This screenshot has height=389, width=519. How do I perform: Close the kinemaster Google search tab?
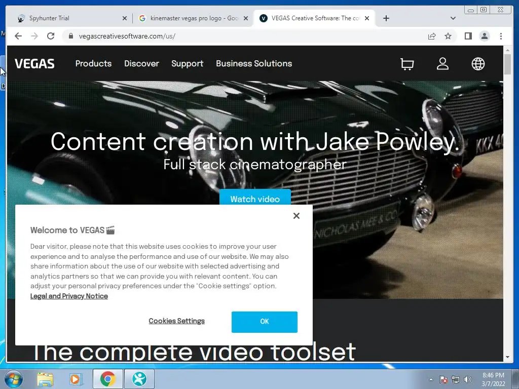point(246,18)
